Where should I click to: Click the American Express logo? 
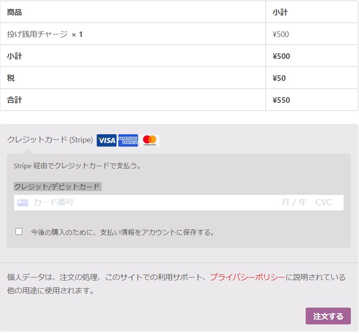point(128,140)
